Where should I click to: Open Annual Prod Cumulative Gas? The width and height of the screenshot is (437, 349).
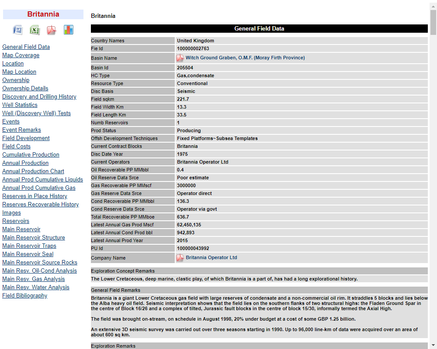coord(39,188)
